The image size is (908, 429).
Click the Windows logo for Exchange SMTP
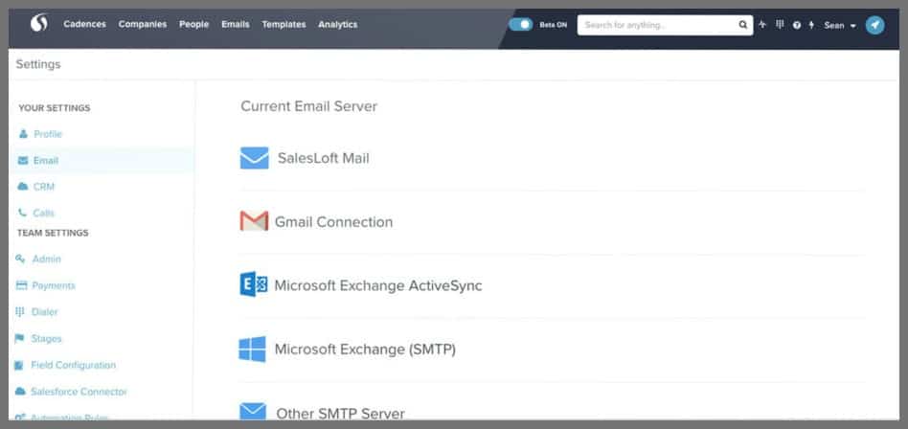click(x=253, y=350)
